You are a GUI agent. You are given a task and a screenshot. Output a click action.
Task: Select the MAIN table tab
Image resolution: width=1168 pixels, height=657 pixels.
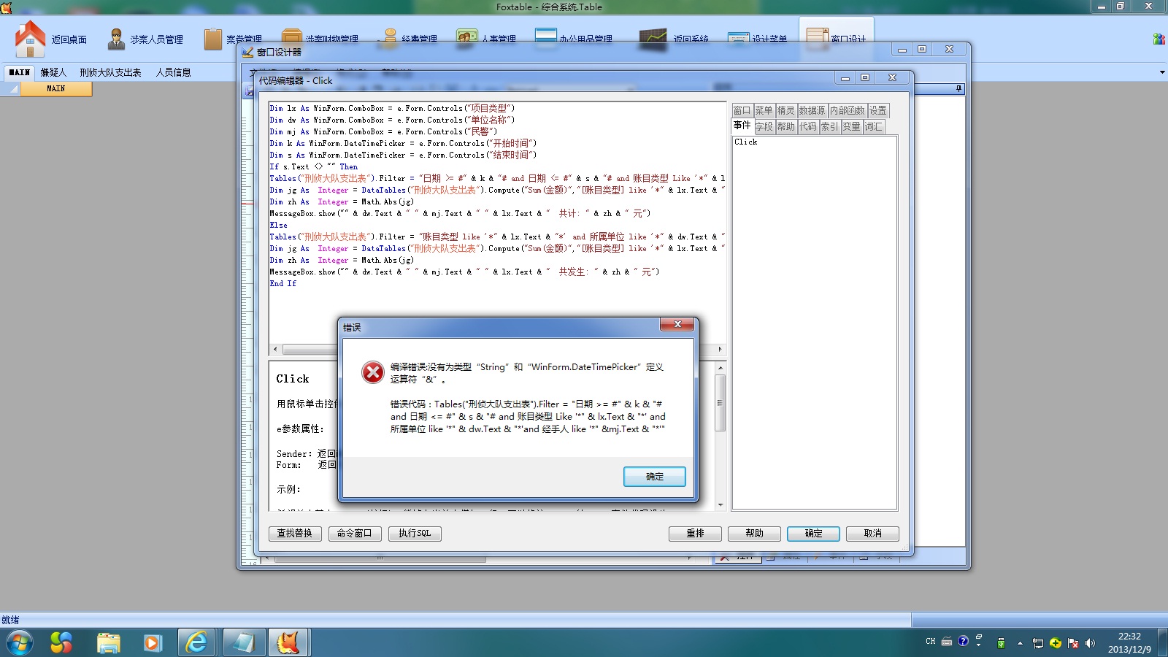(20, 72)
